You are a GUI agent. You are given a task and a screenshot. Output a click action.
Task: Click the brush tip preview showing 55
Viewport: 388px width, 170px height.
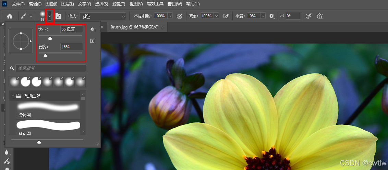coord(43,16)
